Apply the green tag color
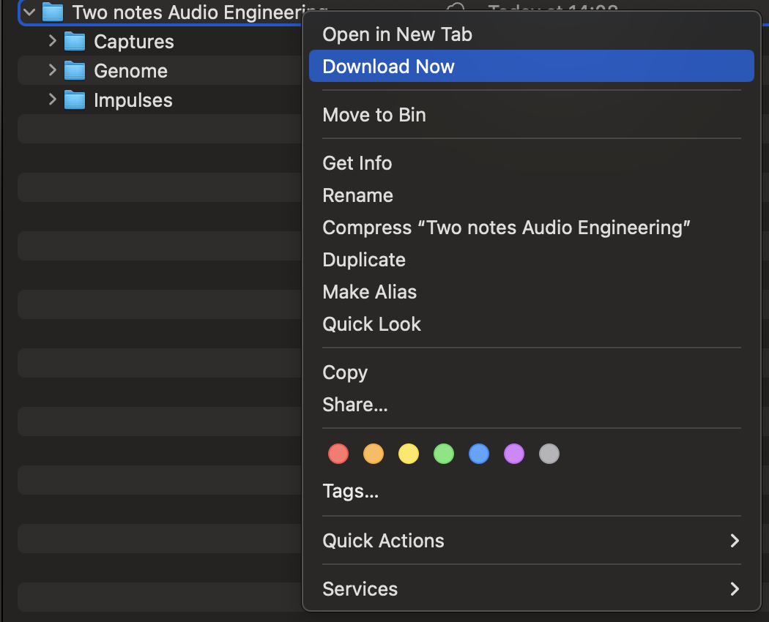Image resolution: width=769 pixels, height=622 pixels. click(x=444, y=454)
